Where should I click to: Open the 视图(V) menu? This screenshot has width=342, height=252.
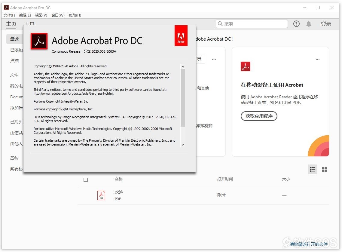41,15
